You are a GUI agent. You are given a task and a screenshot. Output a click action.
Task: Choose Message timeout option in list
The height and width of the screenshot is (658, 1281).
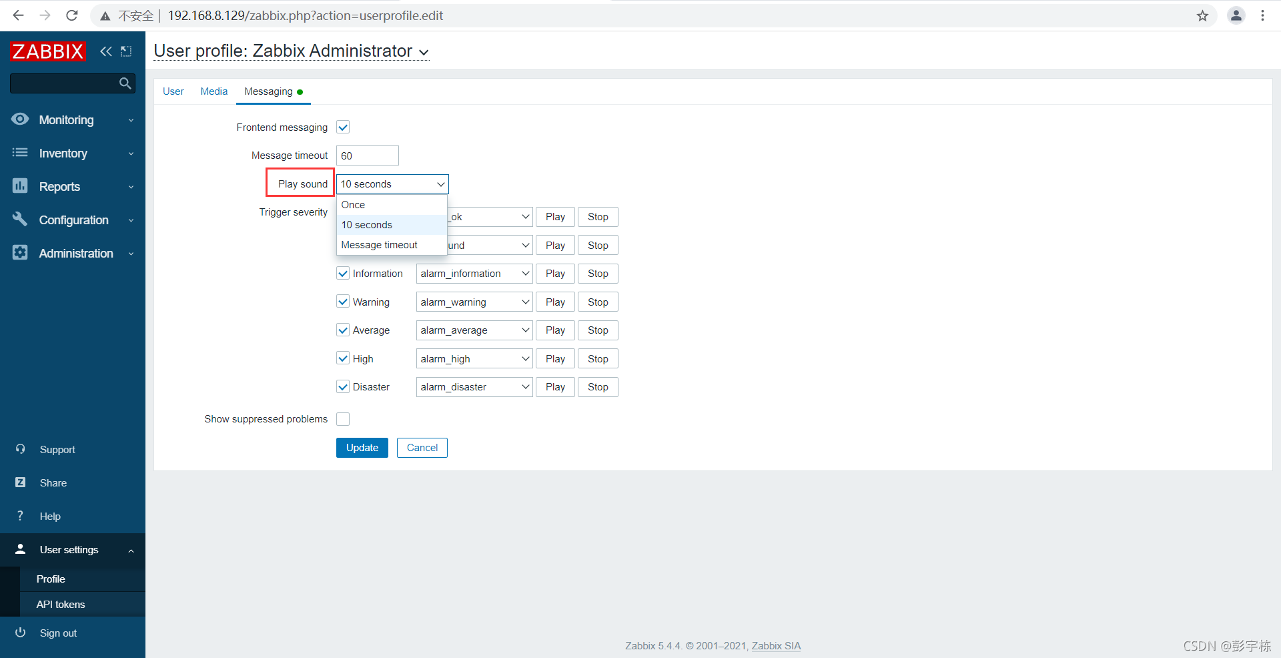tap(392, 245)
